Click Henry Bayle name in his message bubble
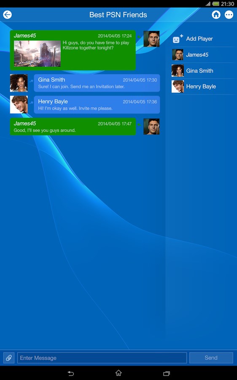This screenshot has height=380, width=237. [53, 101]
